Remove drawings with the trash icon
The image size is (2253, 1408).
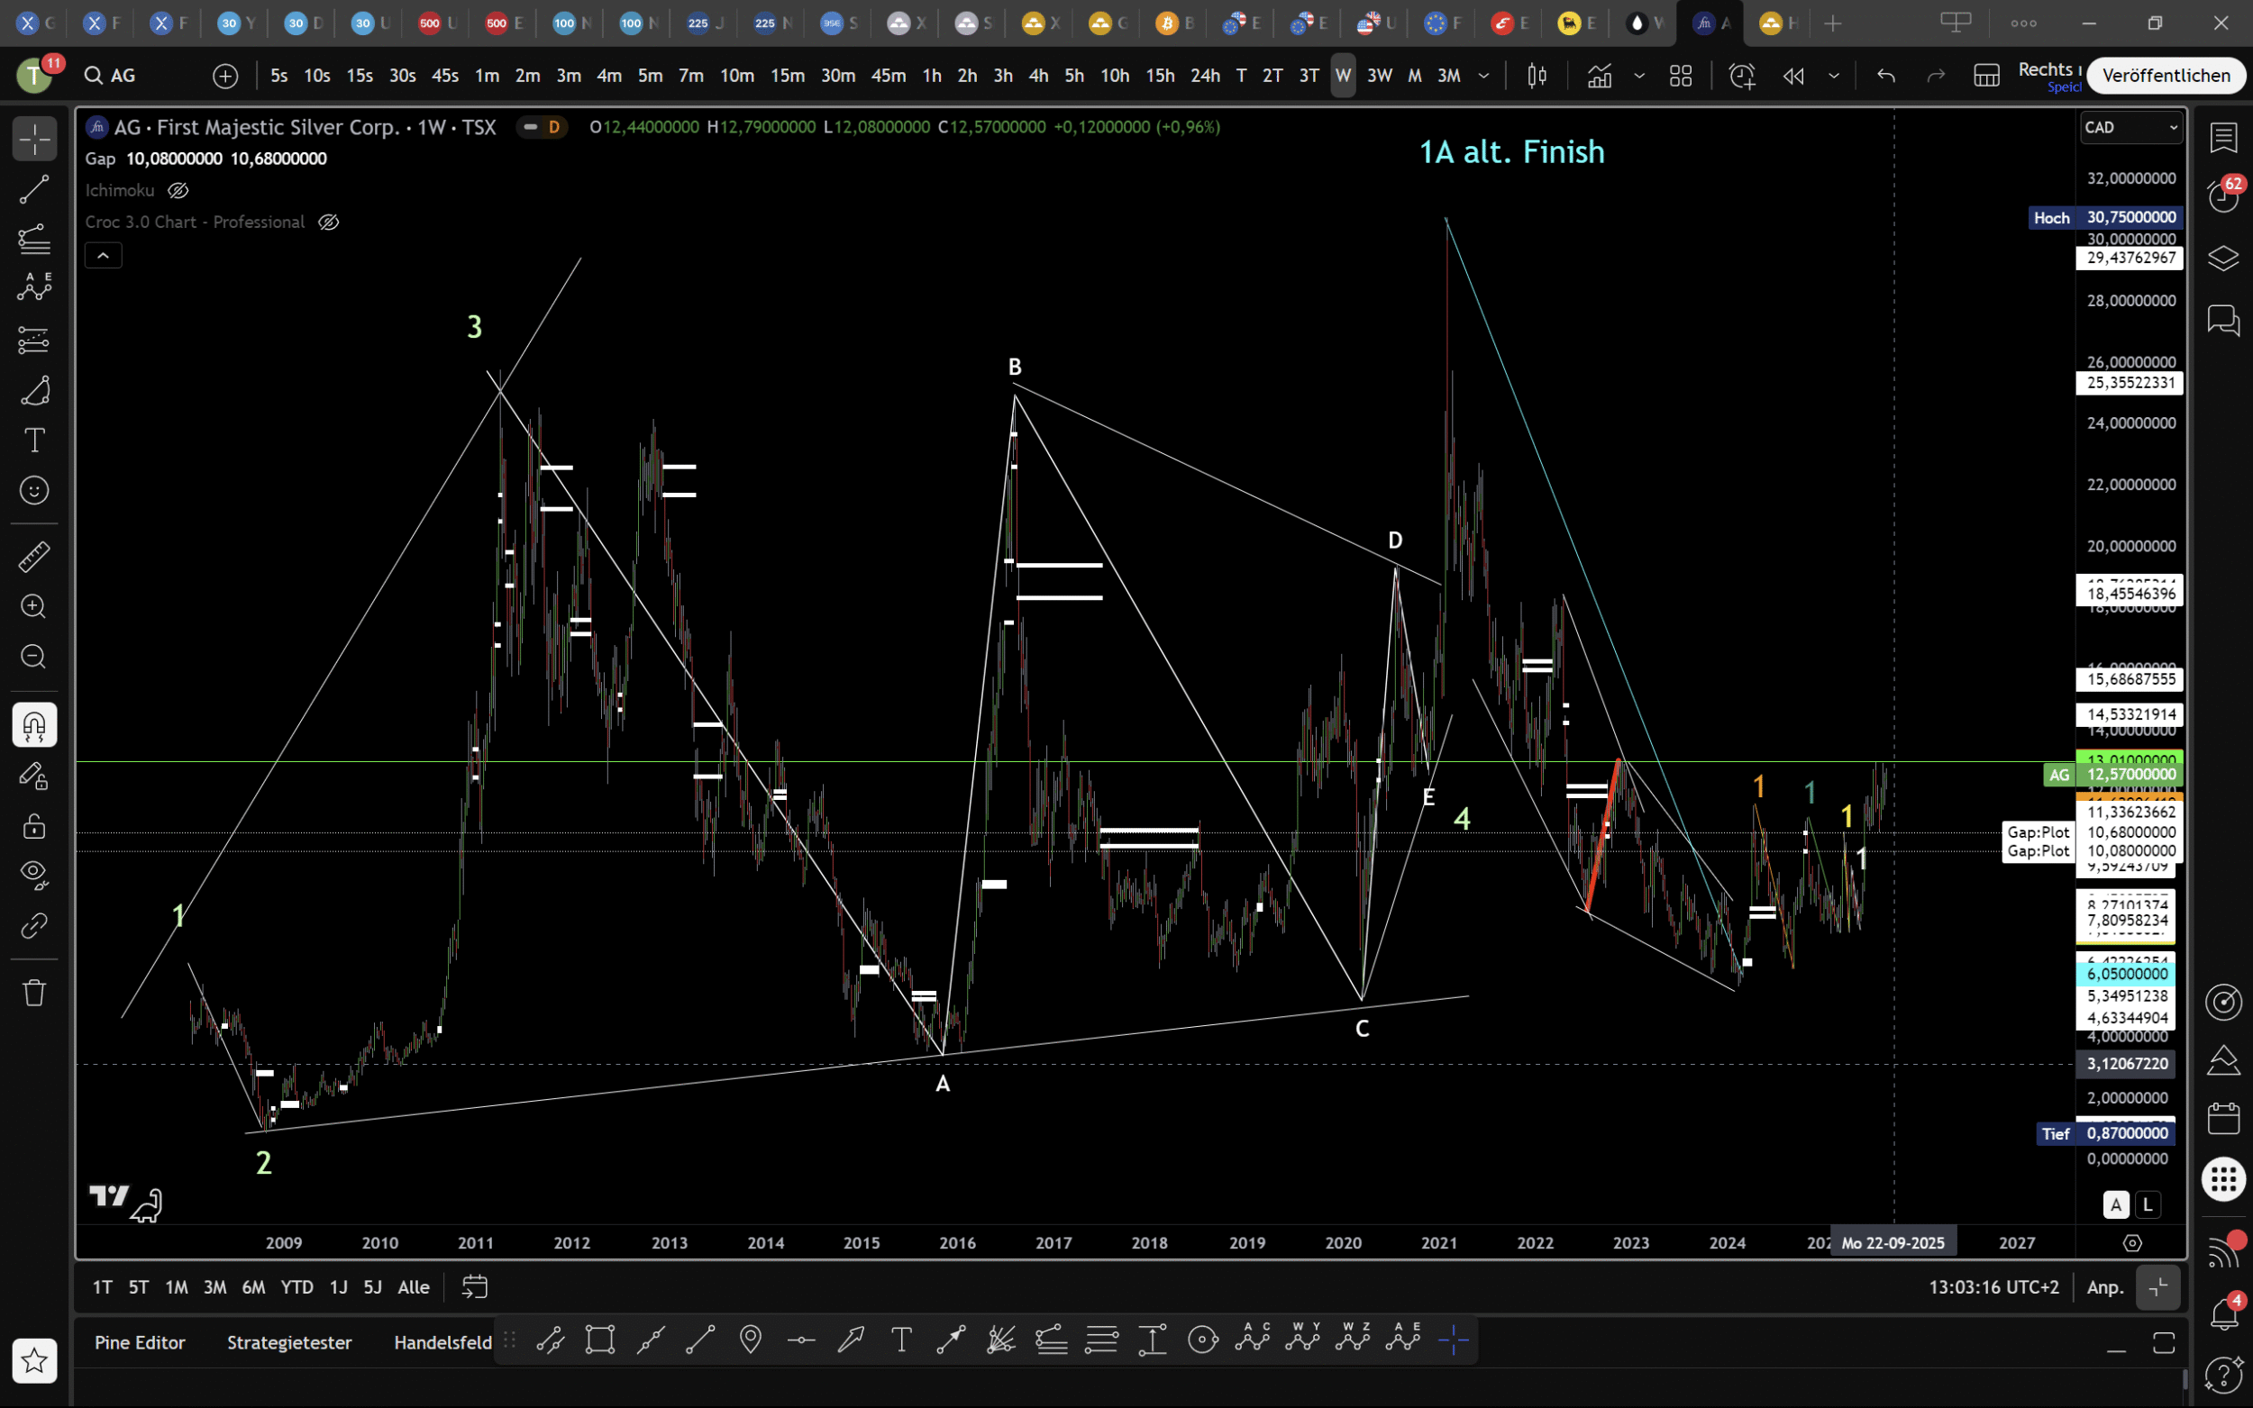point(34,993)
